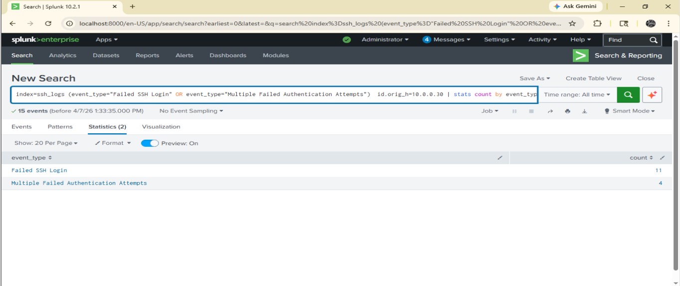Expand the Smart Mode dropdown
Image resolution: width=680 pixels, height=286 pixels.
(x=630, y=111)
